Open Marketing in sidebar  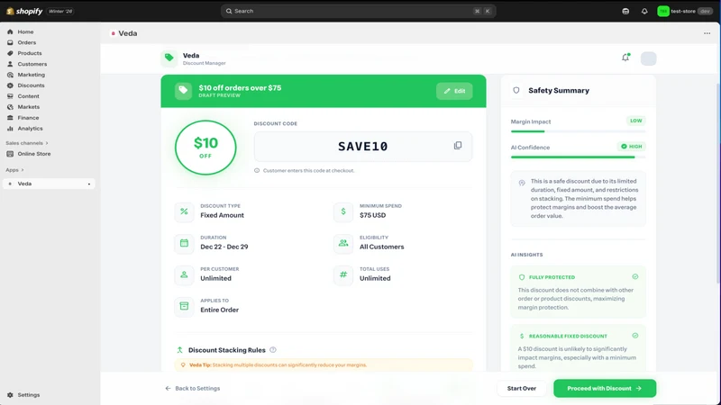tap(32, 75)
